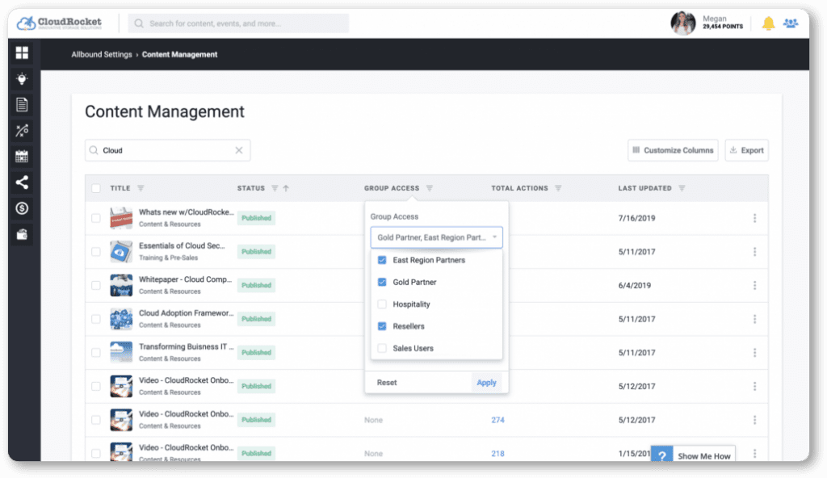The width and height of the screenshot is (827, 478).
Task: Open the content document icon in sidebar
Action: [x=22, y=104]
